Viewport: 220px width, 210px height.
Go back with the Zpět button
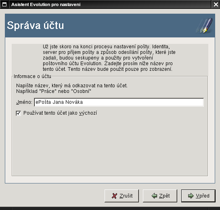click(160, 196)
